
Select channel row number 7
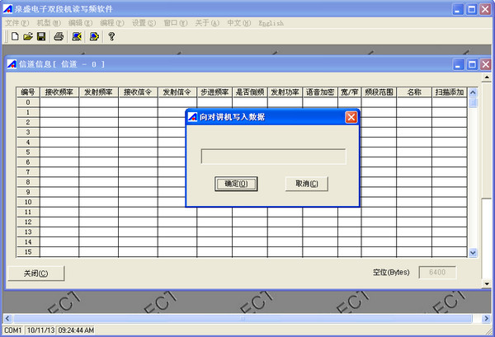pyautogui.click(x=28, y=172)
